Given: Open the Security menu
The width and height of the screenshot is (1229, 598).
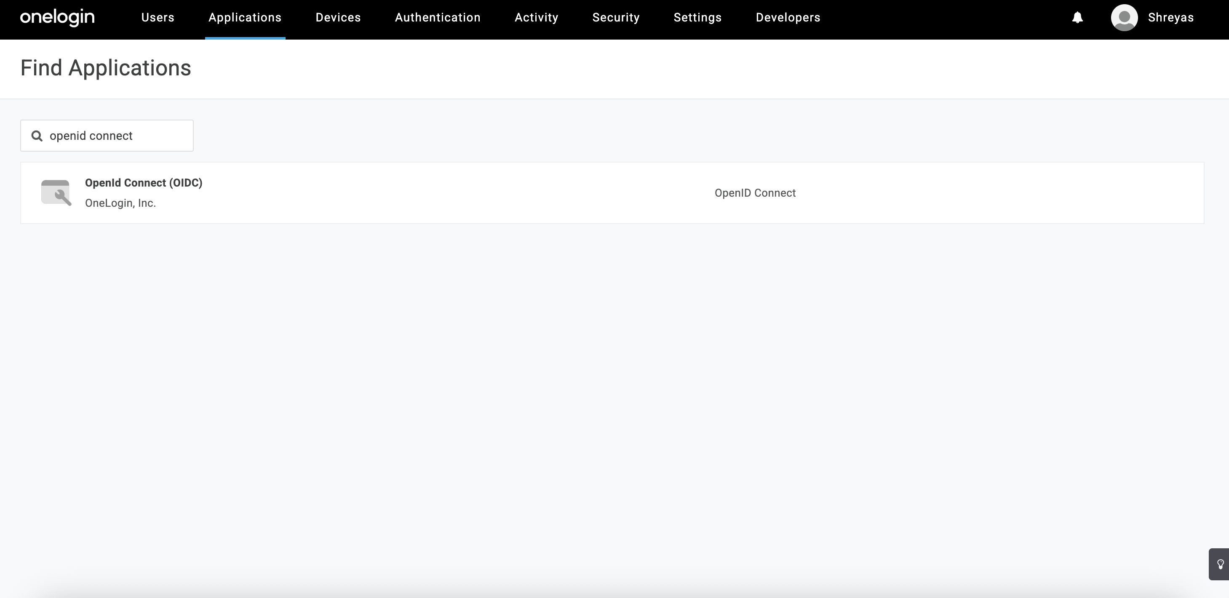Looking at the screenshot, I should coord(616,18).
